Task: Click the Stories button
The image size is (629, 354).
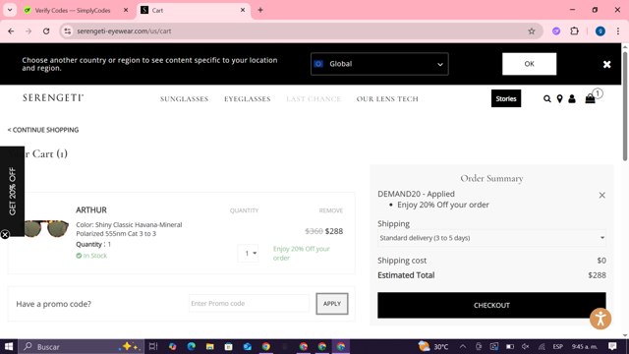Action: pos(506,98)
